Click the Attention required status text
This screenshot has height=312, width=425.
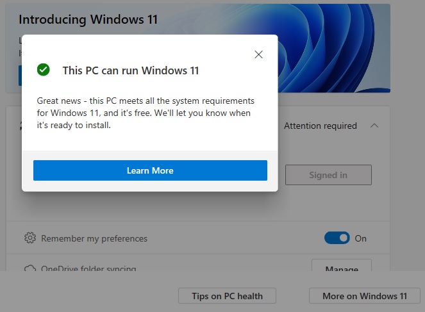pos(321,126)
